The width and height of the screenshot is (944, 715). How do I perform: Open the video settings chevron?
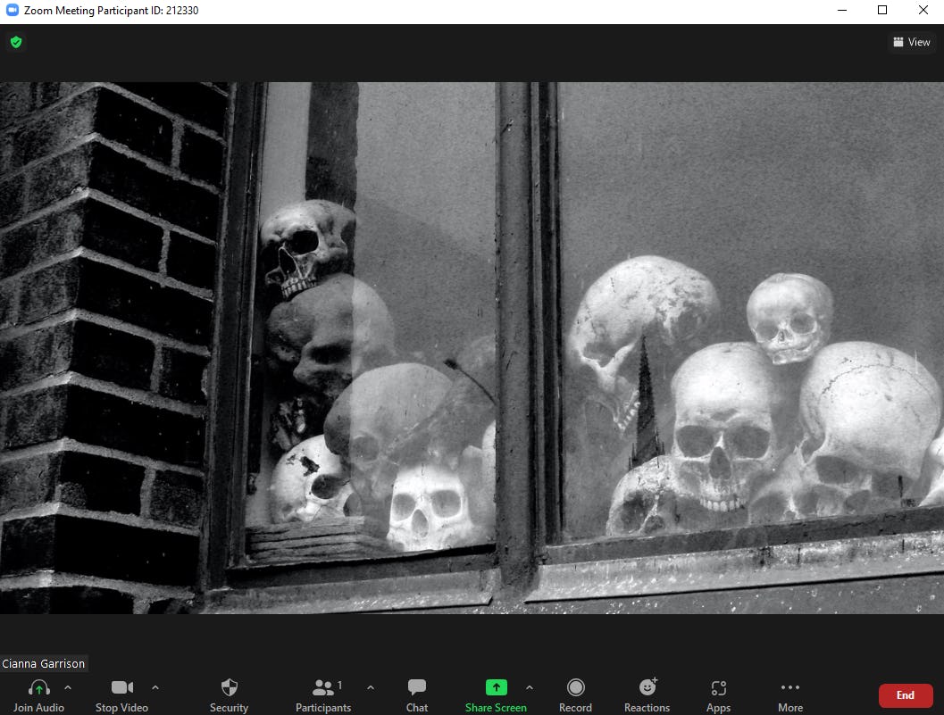click(x=155, y=688)
